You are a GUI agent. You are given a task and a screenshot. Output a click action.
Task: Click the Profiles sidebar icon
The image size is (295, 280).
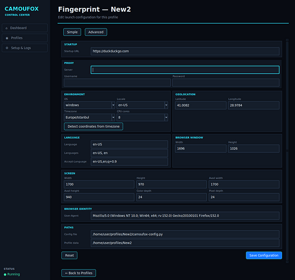click(x=7, y=38)
